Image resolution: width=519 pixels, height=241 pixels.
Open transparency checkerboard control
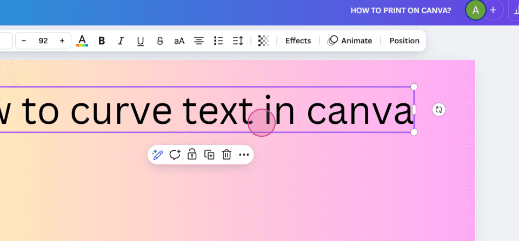(263, 41)
